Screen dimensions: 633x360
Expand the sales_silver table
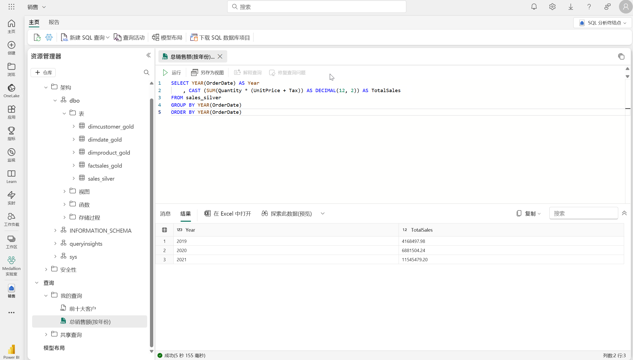click(74, 179)
